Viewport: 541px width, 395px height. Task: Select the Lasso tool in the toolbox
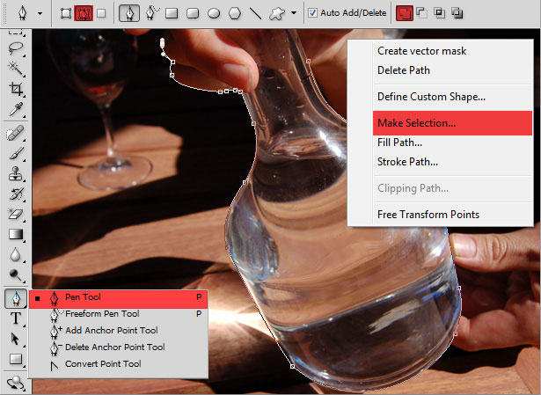16,48
